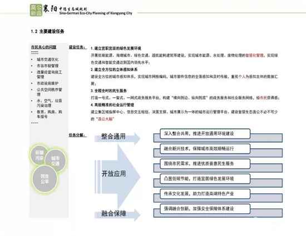Click heading '1. 建立宜职宜居的绿色发展环境'
Image resolution: width=306 pixels, height=236 pixels.
[x=116, y=48]
